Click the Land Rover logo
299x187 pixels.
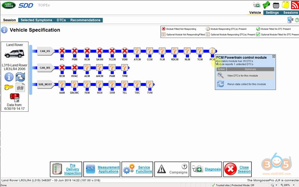click(x=9, y=5)
